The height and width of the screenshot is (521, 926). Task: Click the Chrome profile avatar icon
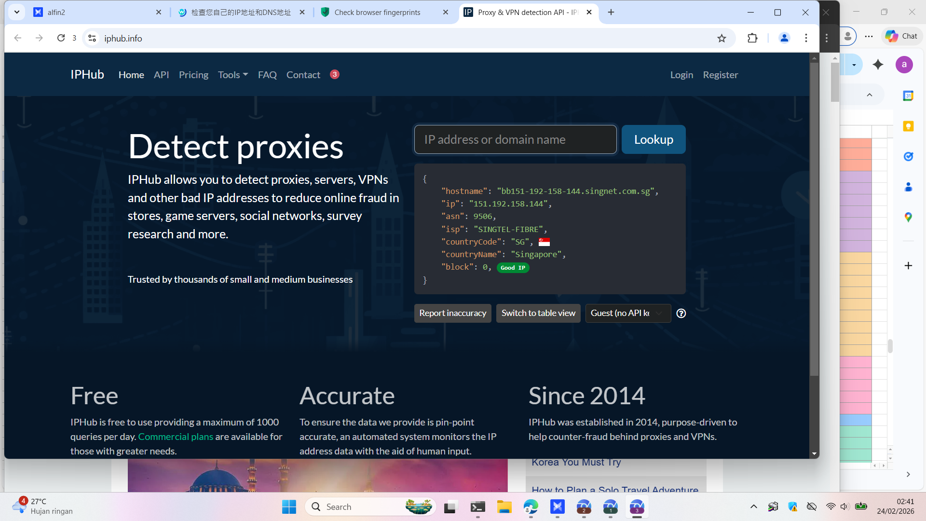pos(784,38)
